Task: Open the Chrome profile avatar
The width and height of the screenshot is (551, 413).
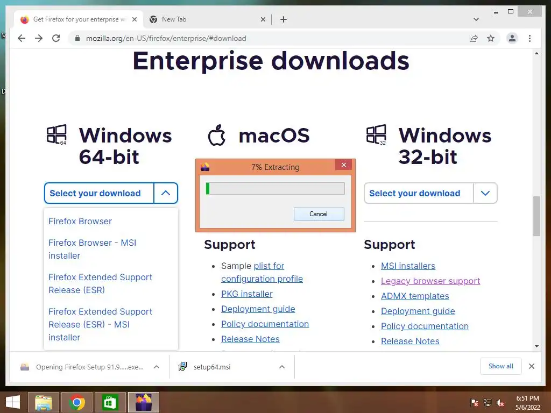Action: pos(512,38)
